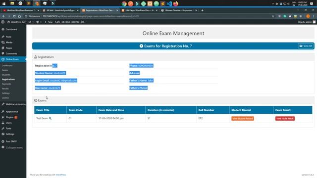This screenshot has width=317, height=178.
Task: Click the View Student Record button
Action: coord(243,119)
